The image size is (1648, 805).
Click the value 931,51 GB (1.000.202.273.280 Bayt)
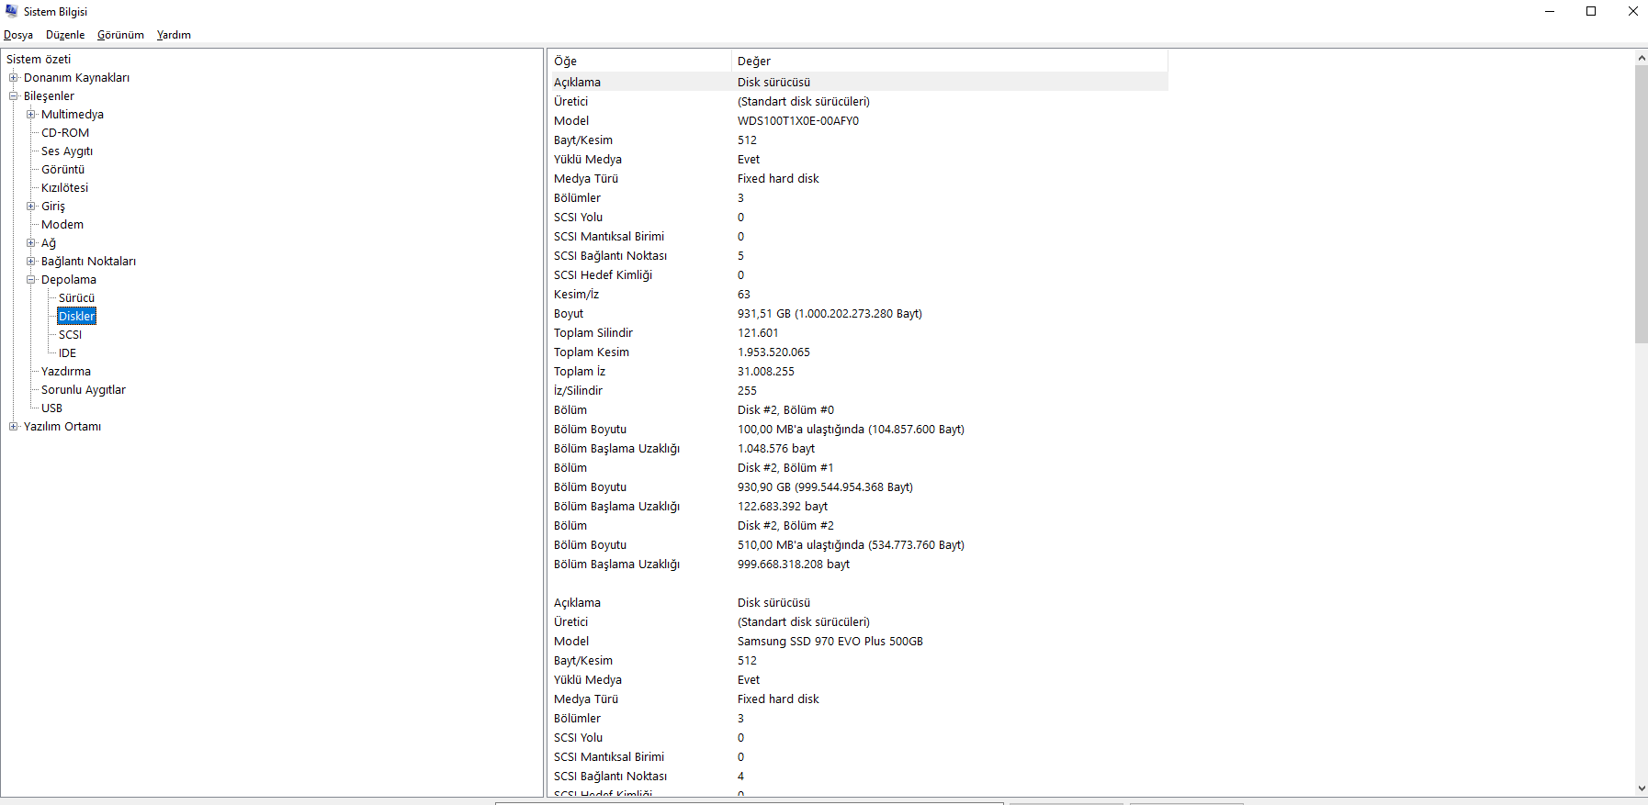click(830, 314)
